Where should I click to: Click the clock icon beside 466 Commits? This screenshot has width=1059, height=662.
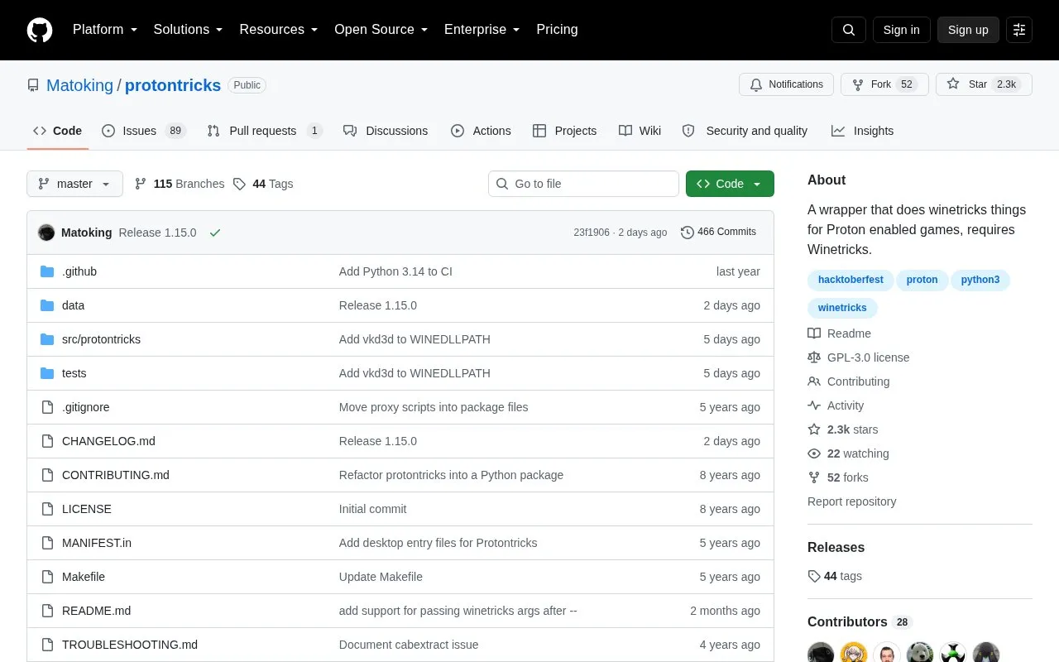(x=688, y=233)
